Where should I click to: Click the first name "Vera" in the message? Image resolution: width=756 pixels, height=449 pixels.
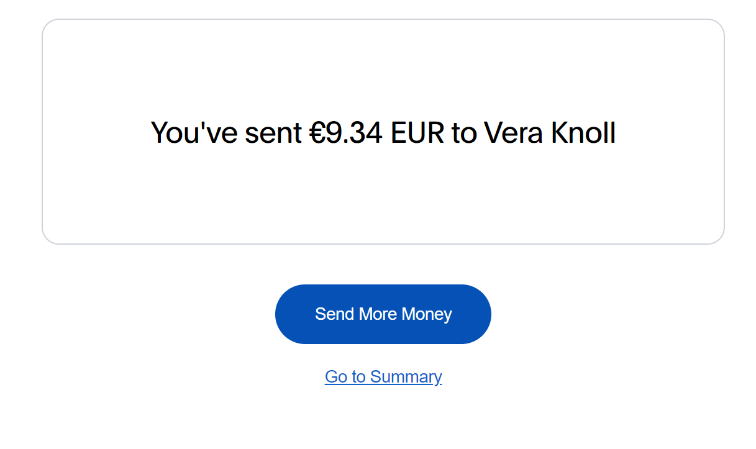point(507,133)
